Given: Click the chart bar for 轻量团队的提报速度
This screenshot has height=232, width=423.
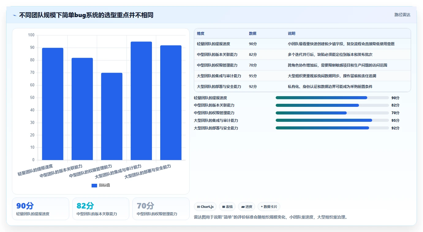Looking at the screenshot, I should click(53, 104).
